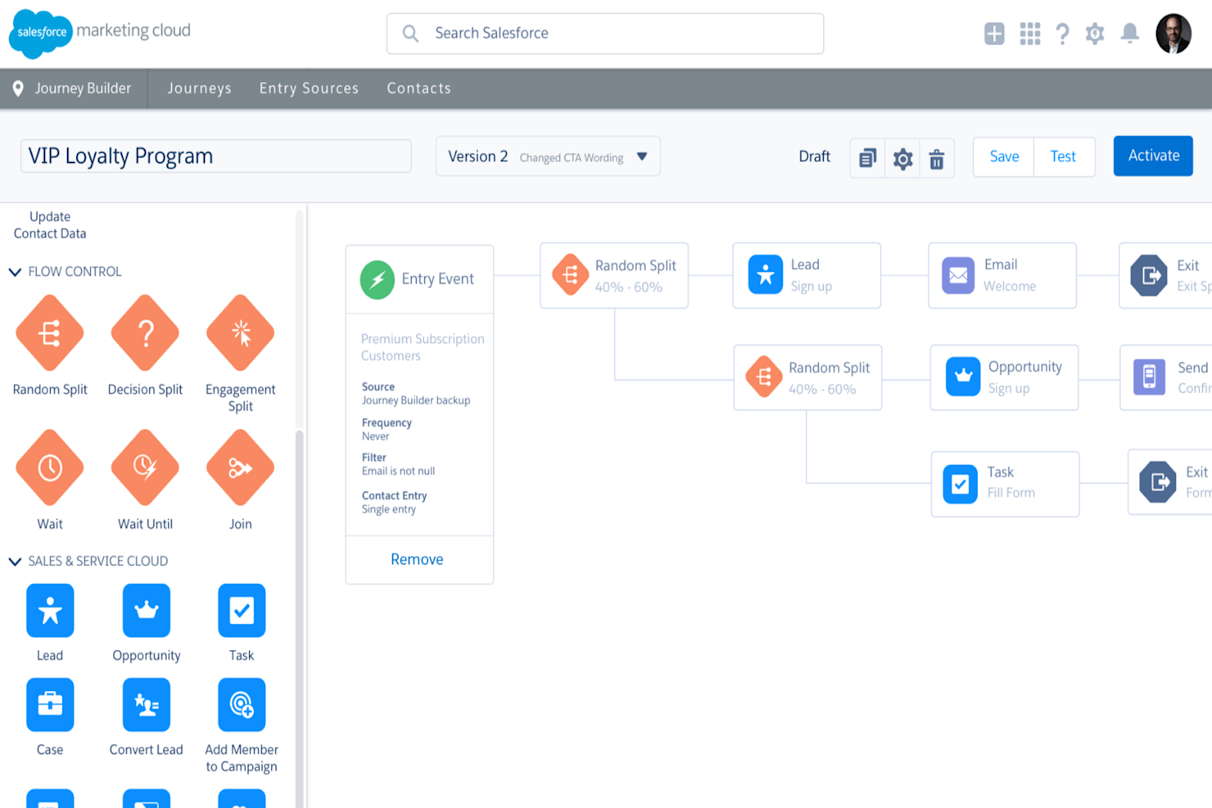Click the Email Welcome envelope icon on canvas
Screen dimensions: 1212x808
958,275
